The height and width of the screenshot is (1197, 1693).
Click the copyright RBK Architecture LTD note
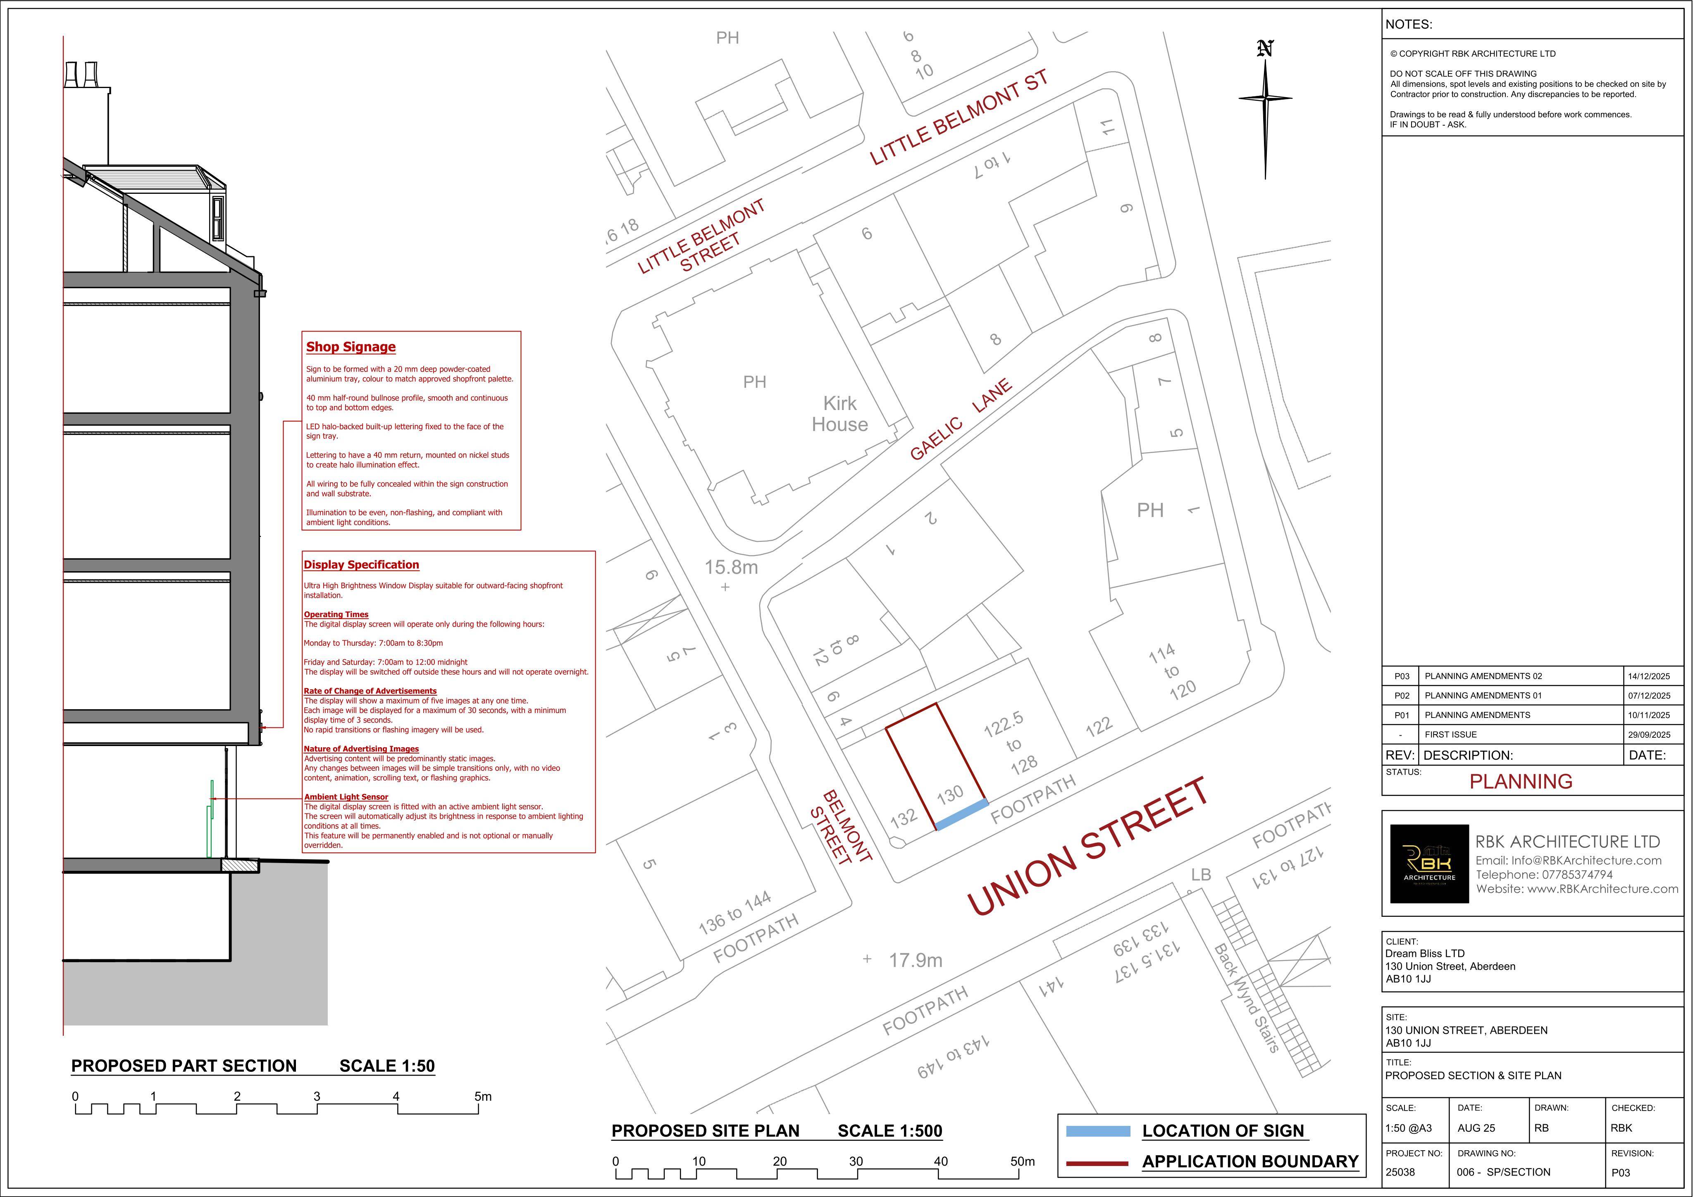(x=1473, y=54)
